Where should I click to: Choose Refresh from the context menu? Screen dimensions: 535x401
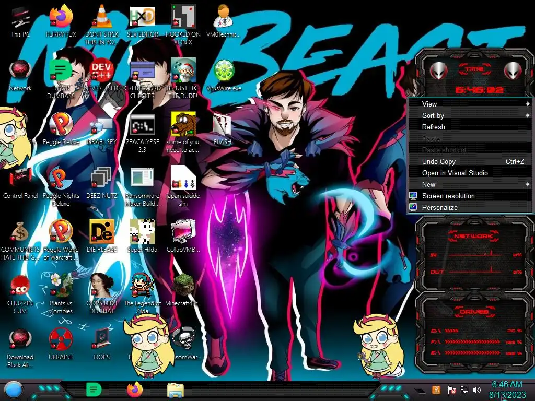[470, 127]
